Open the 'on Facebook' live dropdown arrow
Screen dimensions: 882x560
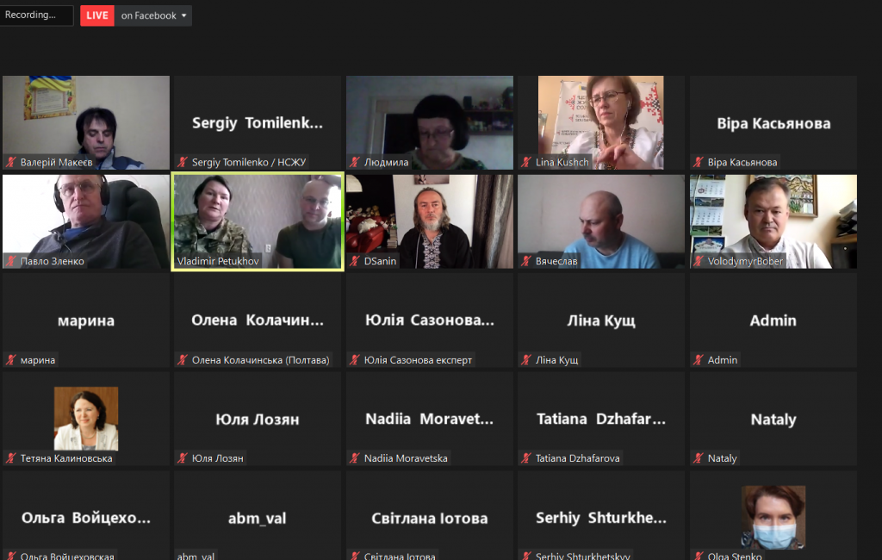[184, 16]
